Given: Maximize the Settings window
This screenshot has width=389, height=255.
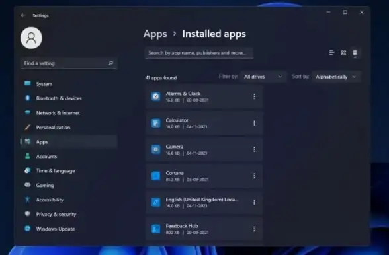Looking at the screenshot, I should tap(345, 12).
